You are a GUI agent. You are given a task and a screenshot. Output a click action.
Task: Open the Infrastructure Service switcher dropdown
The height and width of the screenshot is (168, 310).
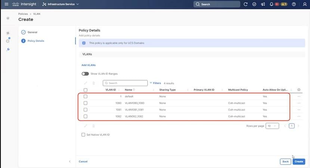click(x=61, y=4)
